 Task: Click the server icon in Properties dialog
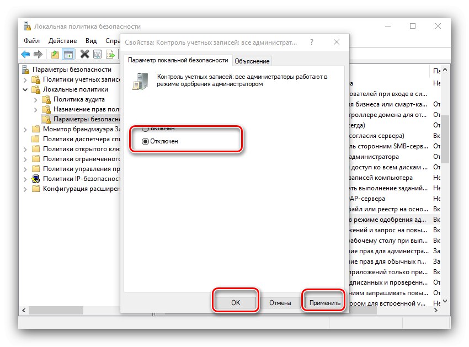point(140,81)
